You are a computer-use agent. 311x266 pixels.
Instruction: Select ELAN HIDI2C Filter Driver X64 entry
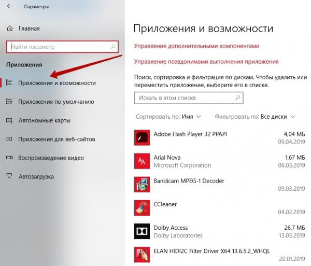click(x=211, y=251)
